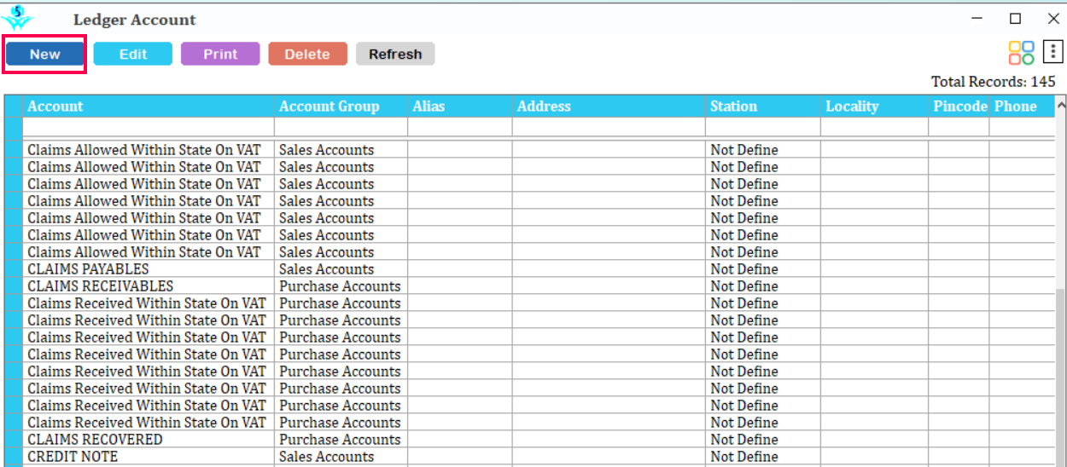
Task: Click the Account Group filter field
Action: pyautogui.click(x=341, y=127)
